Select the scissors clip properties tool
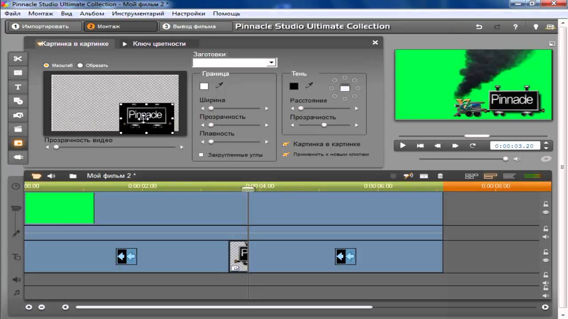This screenshot has height=319, width=568. (x=18, y=59)
